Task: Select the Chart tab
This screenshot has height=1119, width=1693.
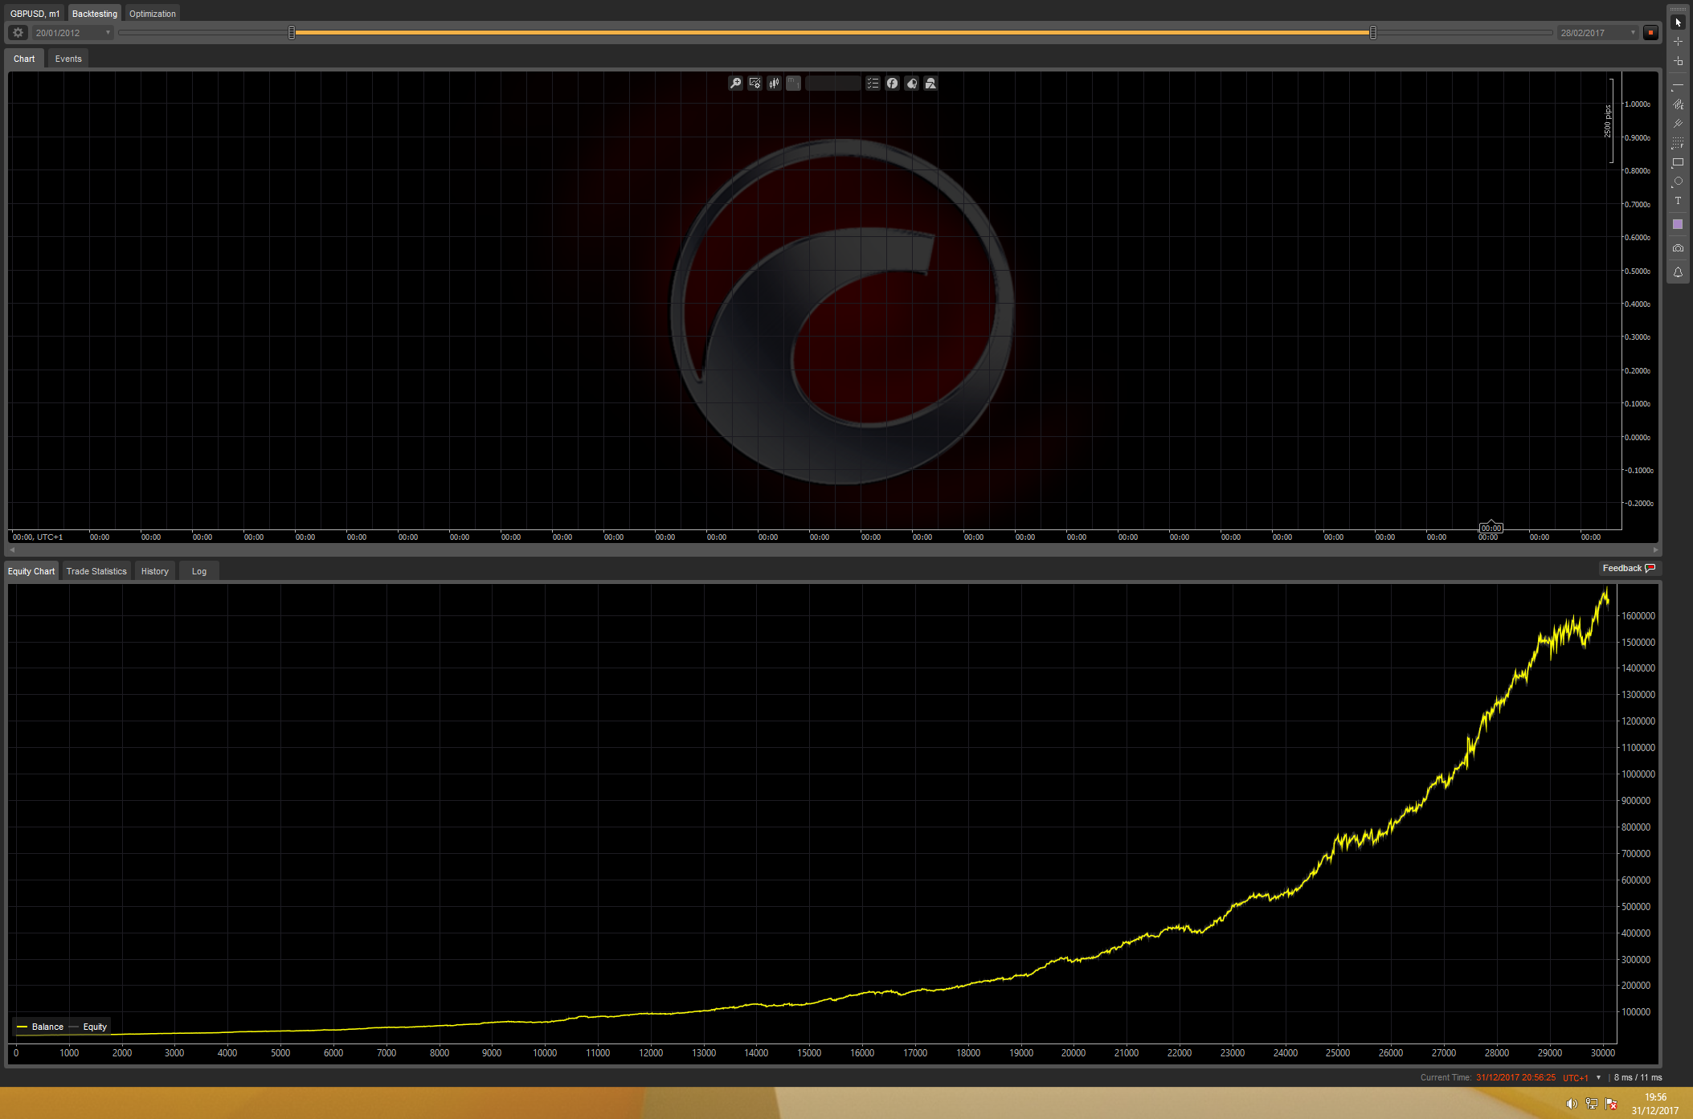Action: (x=24, y=59)
